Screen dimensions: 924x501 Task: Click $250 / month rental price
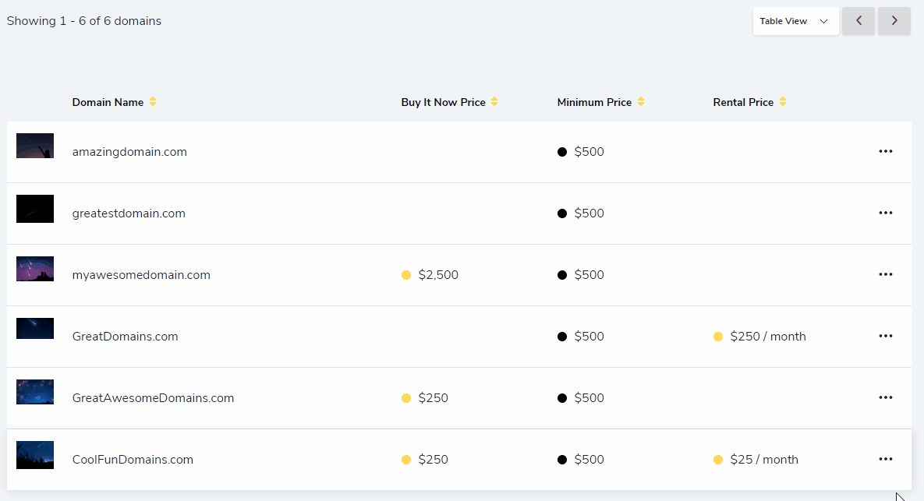pos(768,337)
